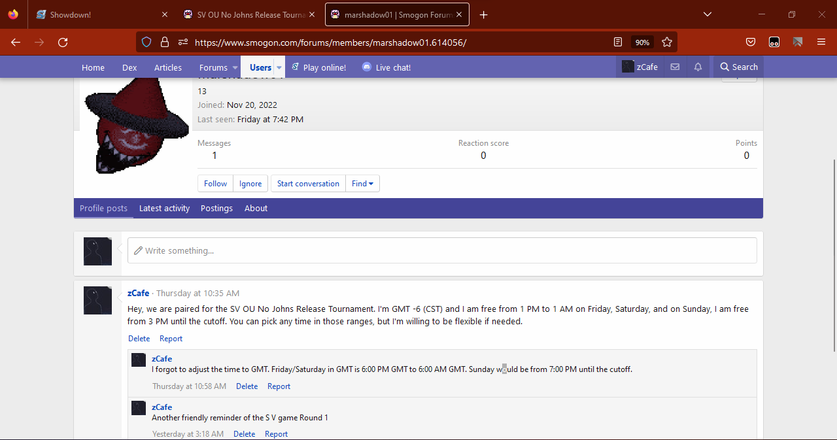
Task: Toggle Firefox reader view icon
Action: point(618,42)
